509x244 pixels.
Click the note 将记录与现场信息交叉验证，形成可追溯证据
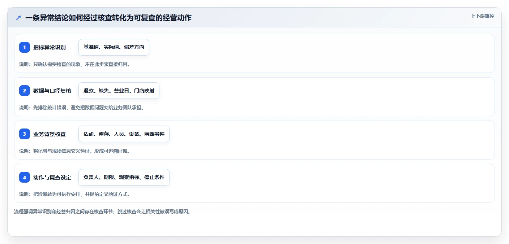click(x=81, y=151)
